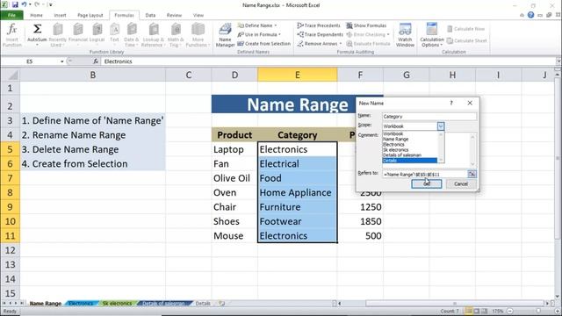The image size is (562, 316).
Task: Select the Details sheet tab
Action: pos(203,303)
